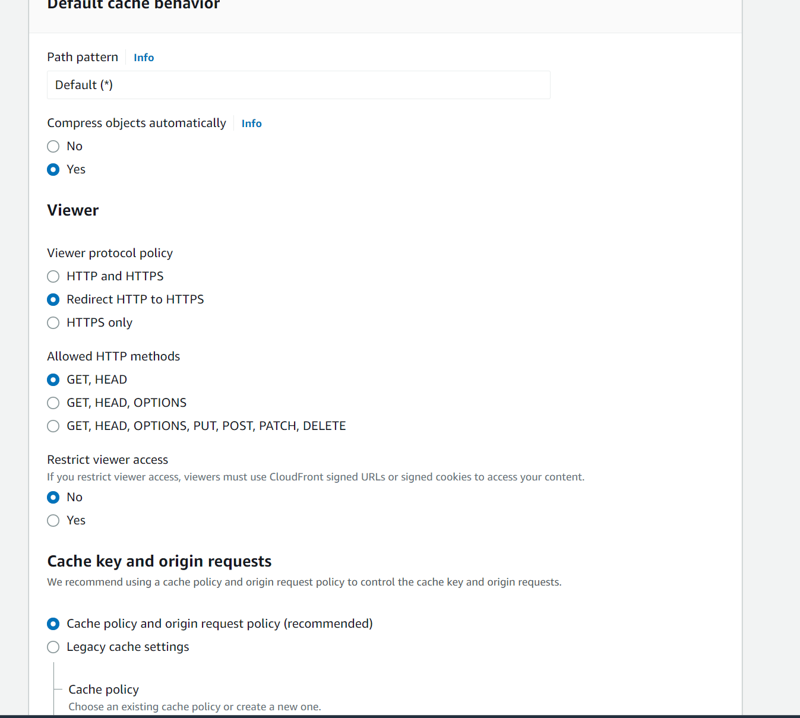Open Compress objects Info link

(x=251, y=123)
